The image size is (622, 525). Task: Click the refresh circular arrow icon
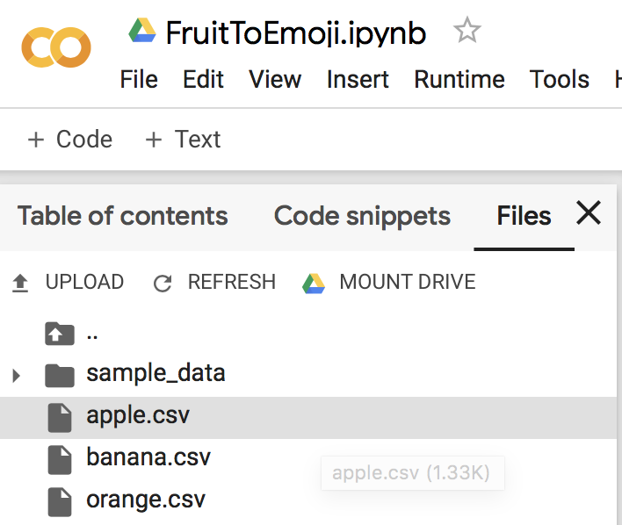coord(163,283)
